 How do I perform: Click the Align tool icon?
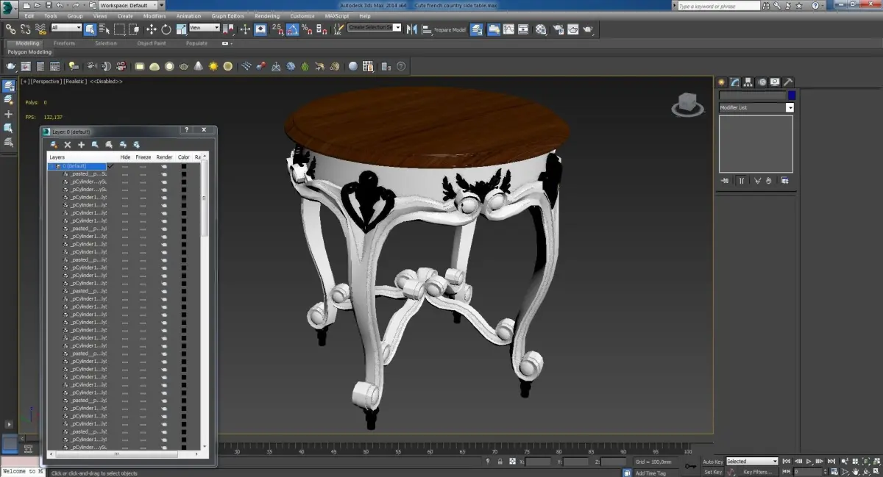coord(427,29)
